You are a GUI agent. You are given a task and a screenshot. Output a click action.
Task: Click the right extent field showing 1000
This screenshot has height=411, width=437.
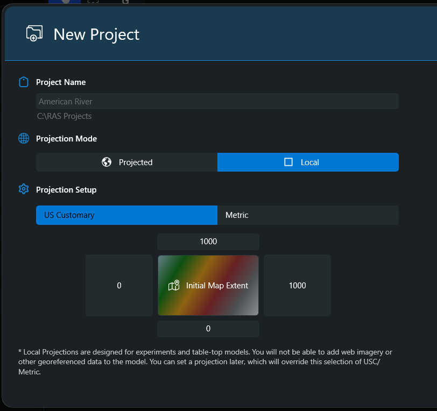[297, 286]
